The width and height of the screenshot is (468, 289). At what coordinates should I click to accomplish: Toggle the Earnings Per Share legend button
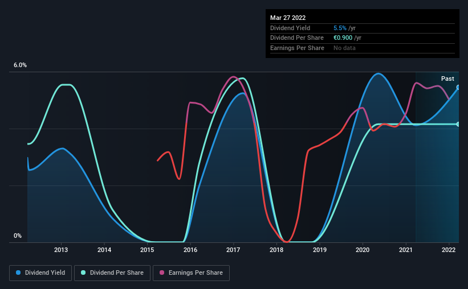coord(191,273)
